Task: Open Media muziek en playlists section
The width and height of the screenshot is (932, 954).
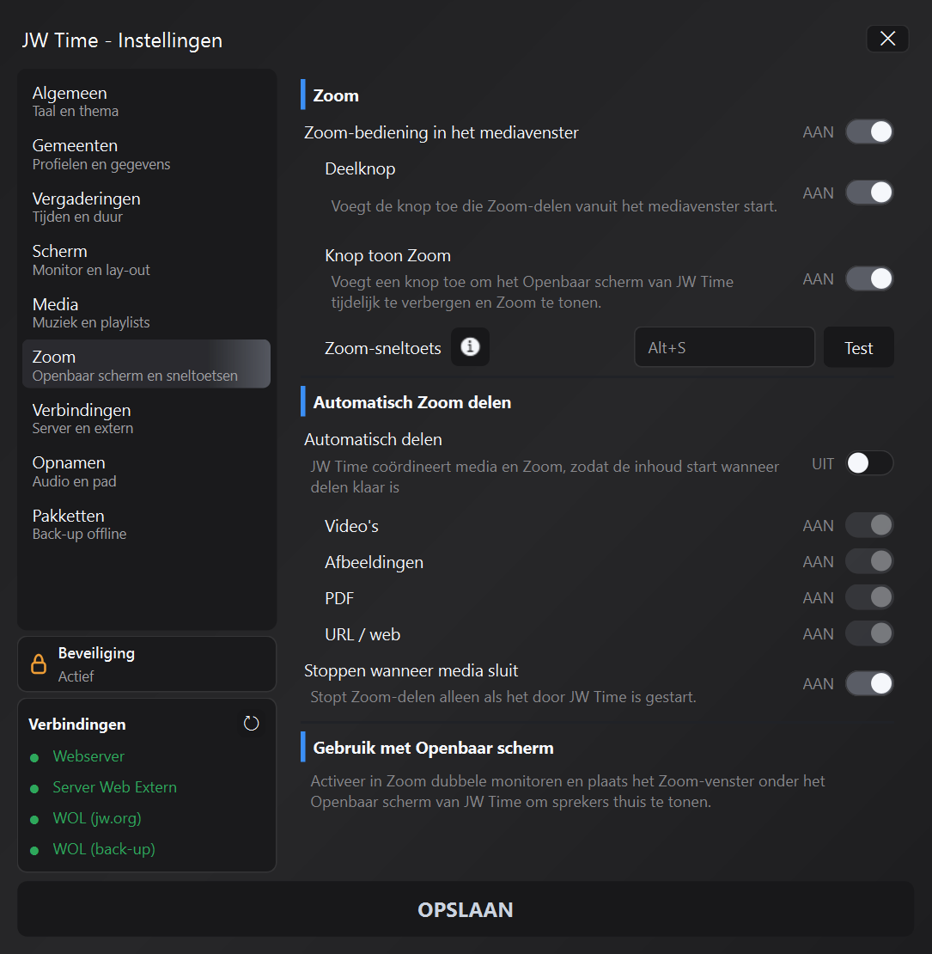Action: point(147,313)
